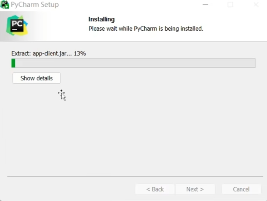This screenshot has height=201, width=267.
Task: Click the maximize window button
Action: (230, 5)
